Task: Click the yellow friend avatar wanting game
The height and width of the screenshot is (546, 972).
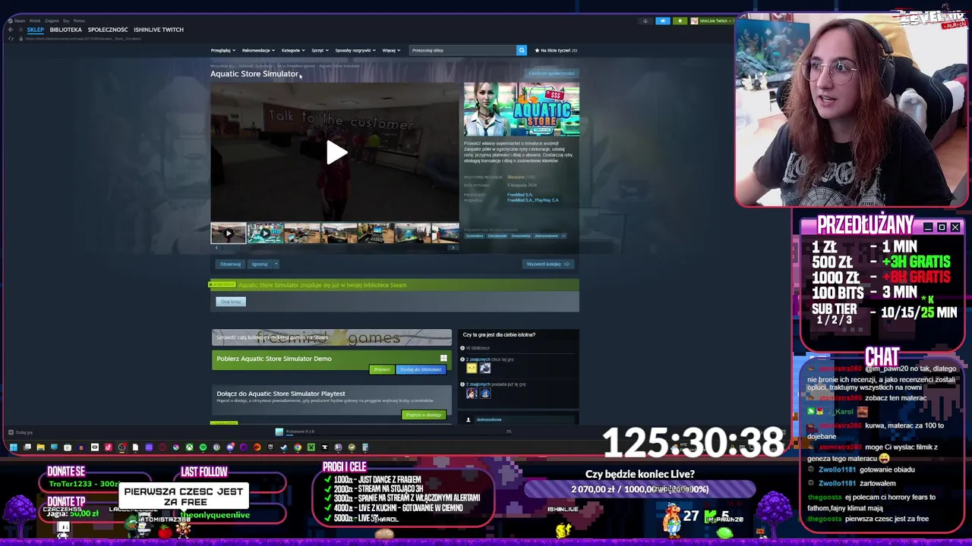Action: point(472,369)
